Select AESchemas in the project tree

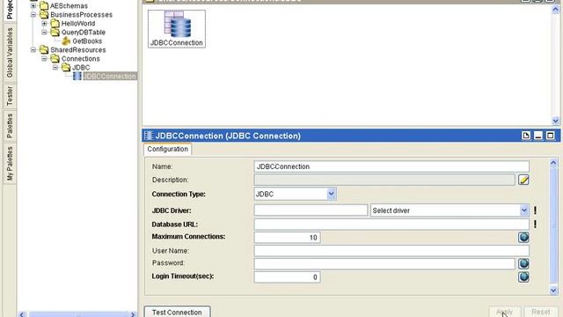tap(69, 6)
